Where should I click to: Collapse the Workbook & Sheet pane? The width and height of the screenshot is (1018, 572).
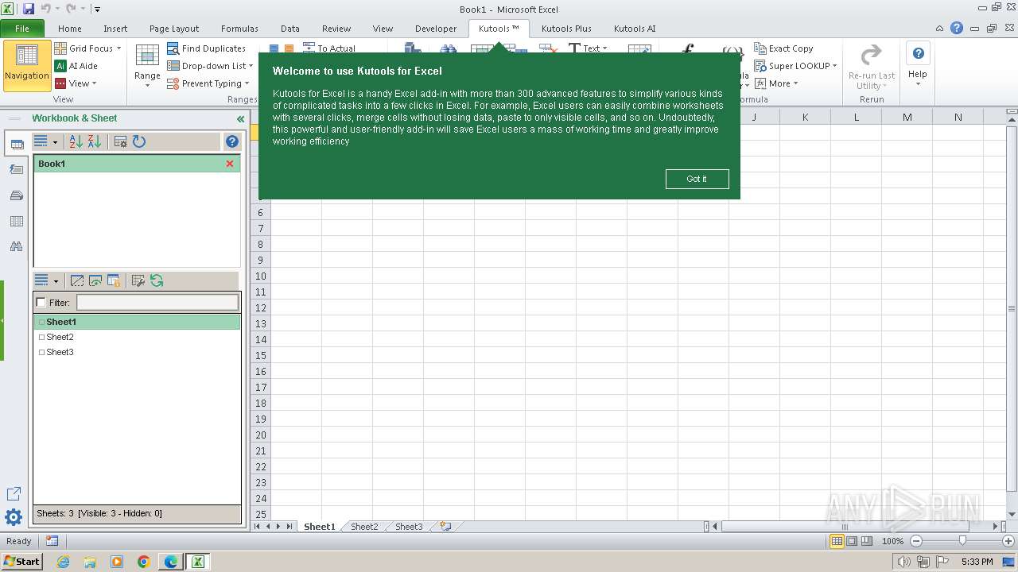click(240, 119)
